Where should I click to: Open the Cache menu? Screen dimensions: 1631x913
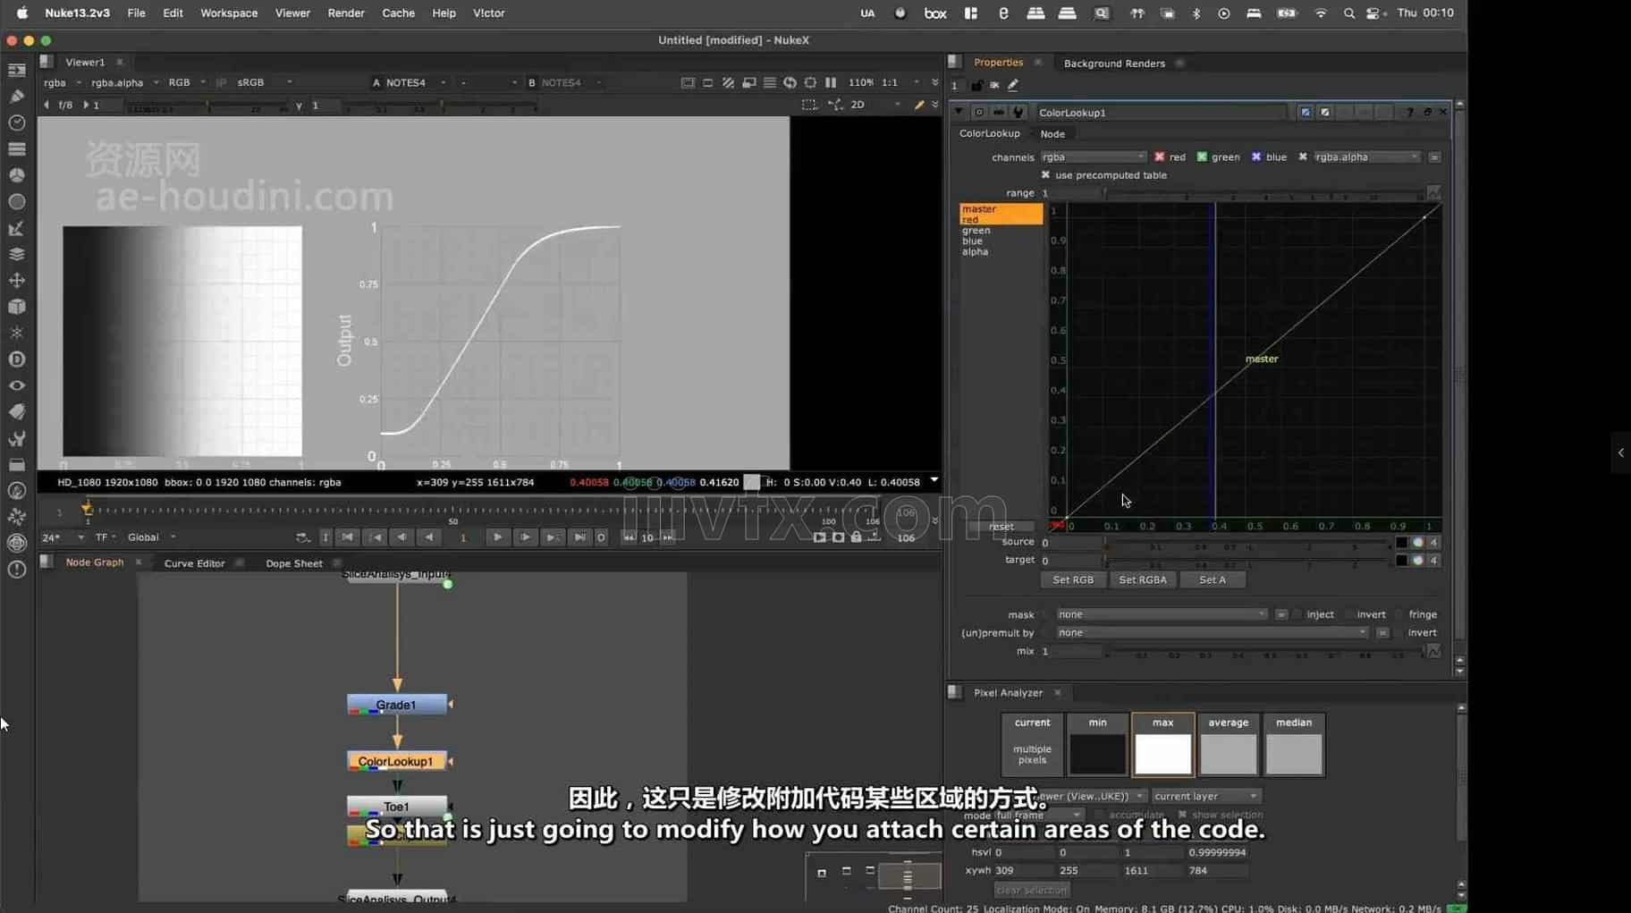pyautogui.click(x=398, y=13)
